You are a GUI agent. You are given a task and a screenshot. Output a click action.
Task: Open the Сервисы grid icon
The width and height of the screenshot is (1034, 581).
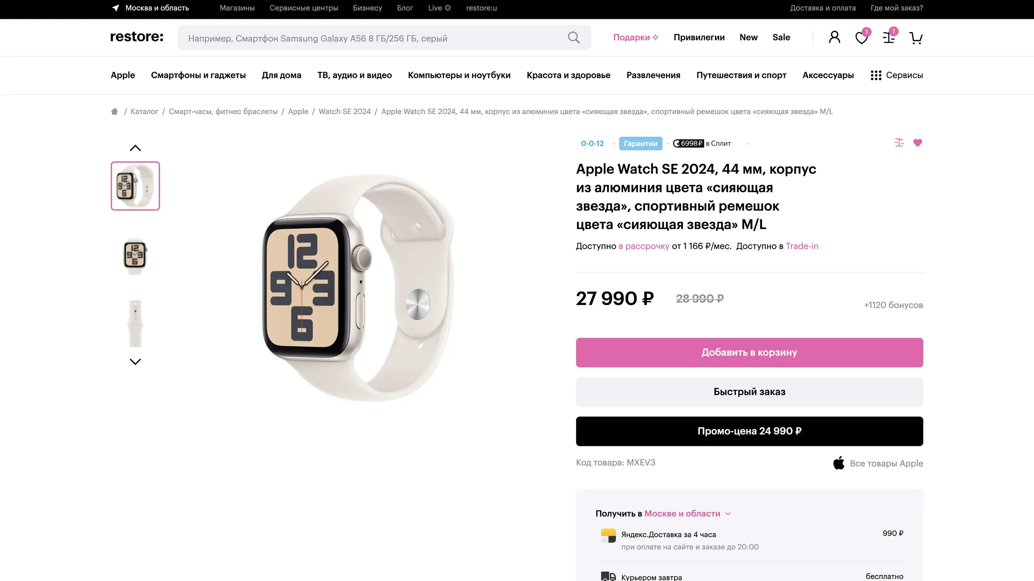876,75
